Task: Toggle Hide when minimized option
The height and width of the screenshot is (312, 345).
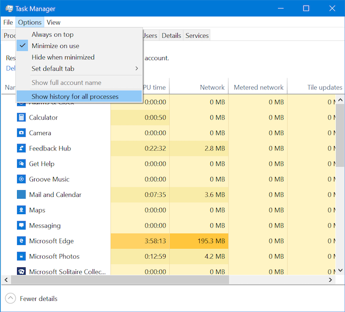Action: tap(79, 57)
